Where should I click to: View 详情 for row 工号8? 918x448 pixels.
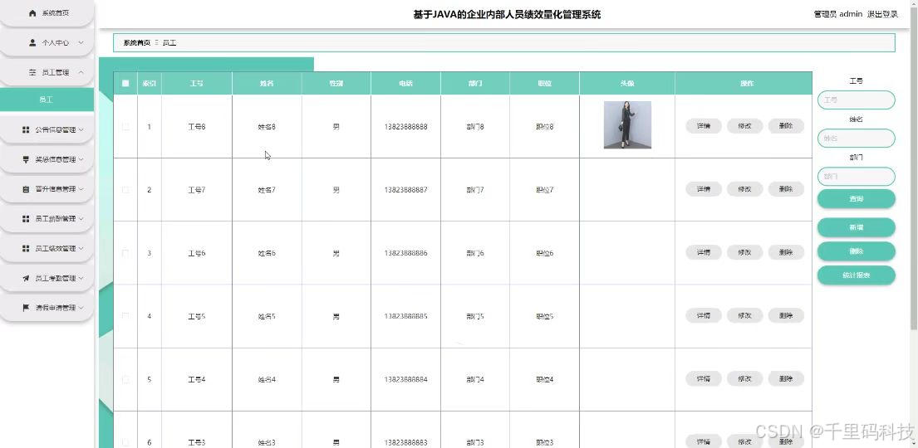click(x=703, y=126)
